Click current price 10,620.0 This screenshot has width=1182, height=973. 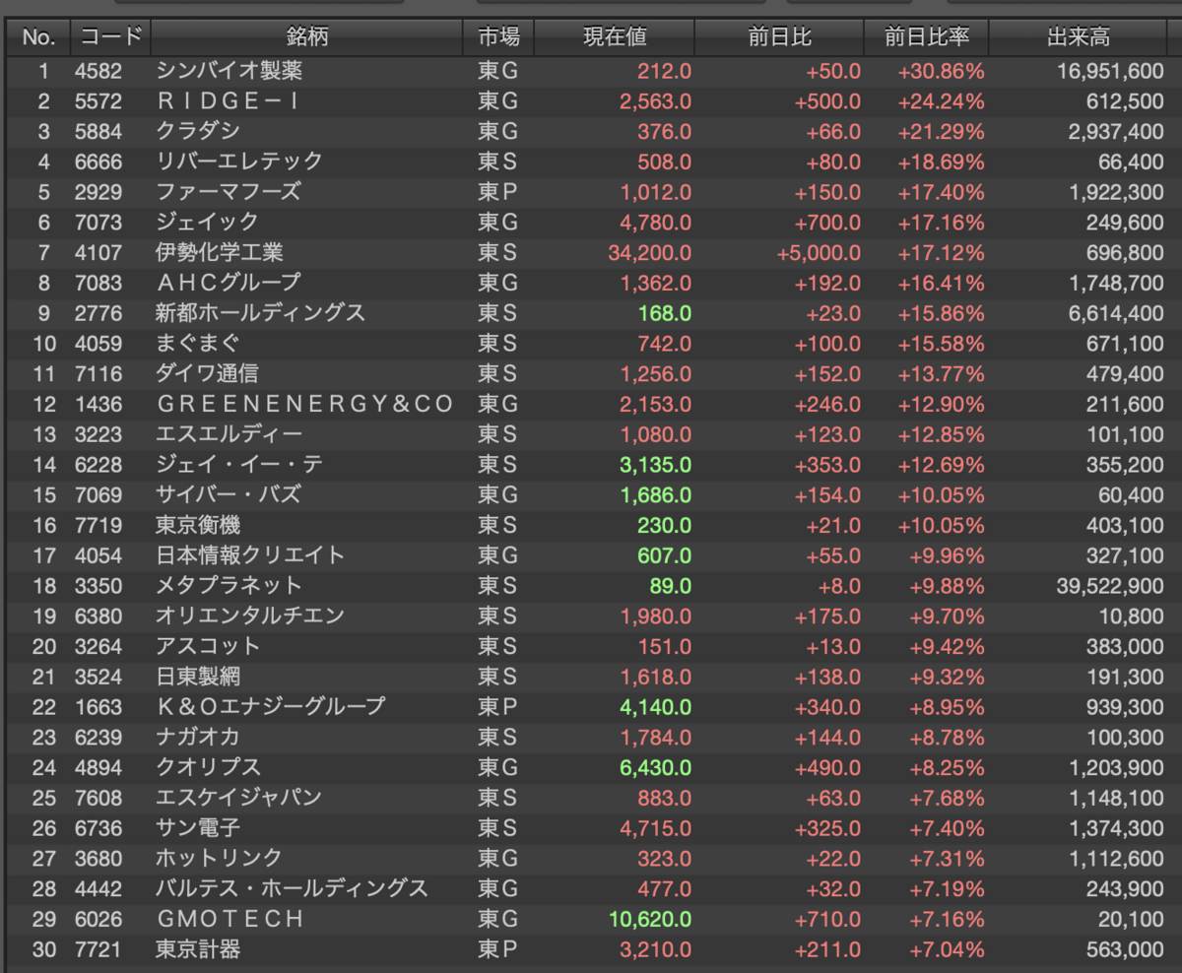pyautogui.click(x=650, y=919)
